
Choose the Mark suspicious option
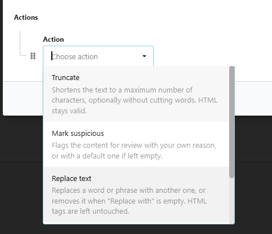coord(136,144)
